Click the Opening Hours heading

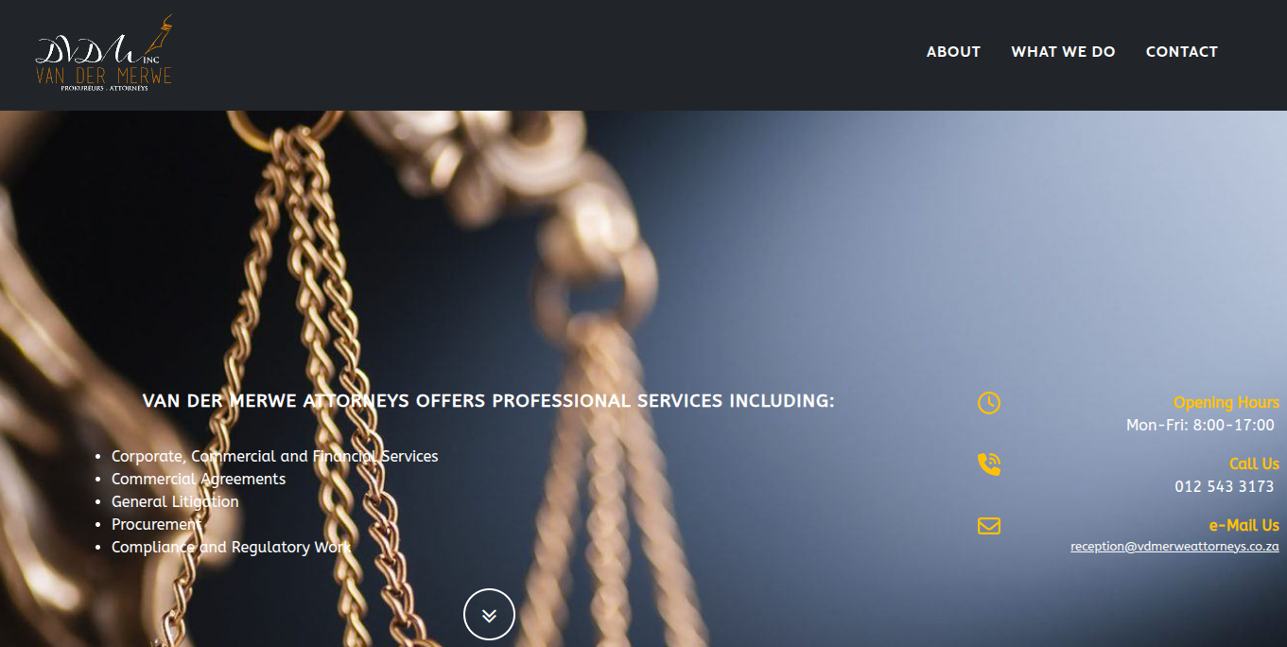[x=1226, y=403]
